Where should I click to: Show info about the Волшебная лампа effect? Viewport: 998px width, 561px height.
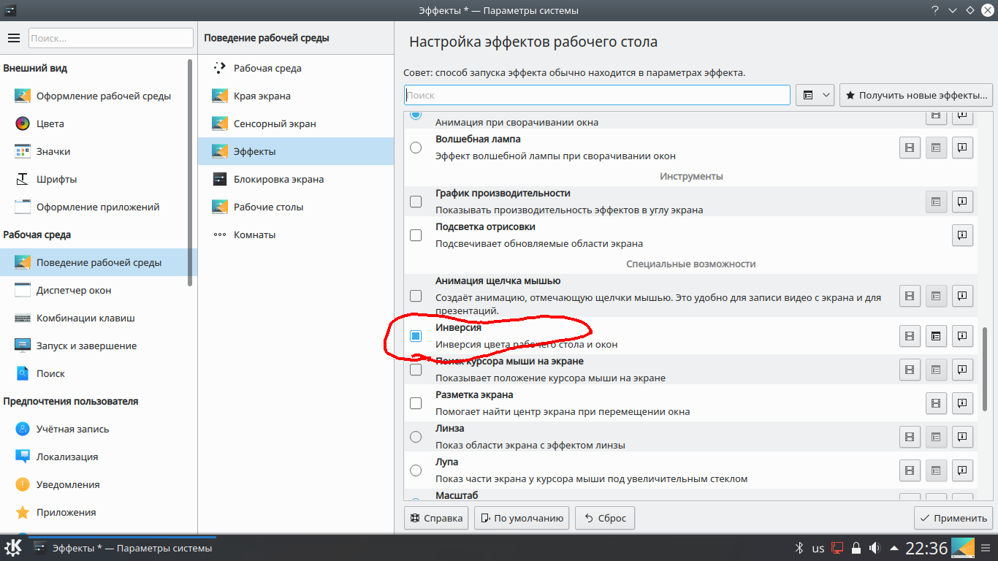click(963, 148)
